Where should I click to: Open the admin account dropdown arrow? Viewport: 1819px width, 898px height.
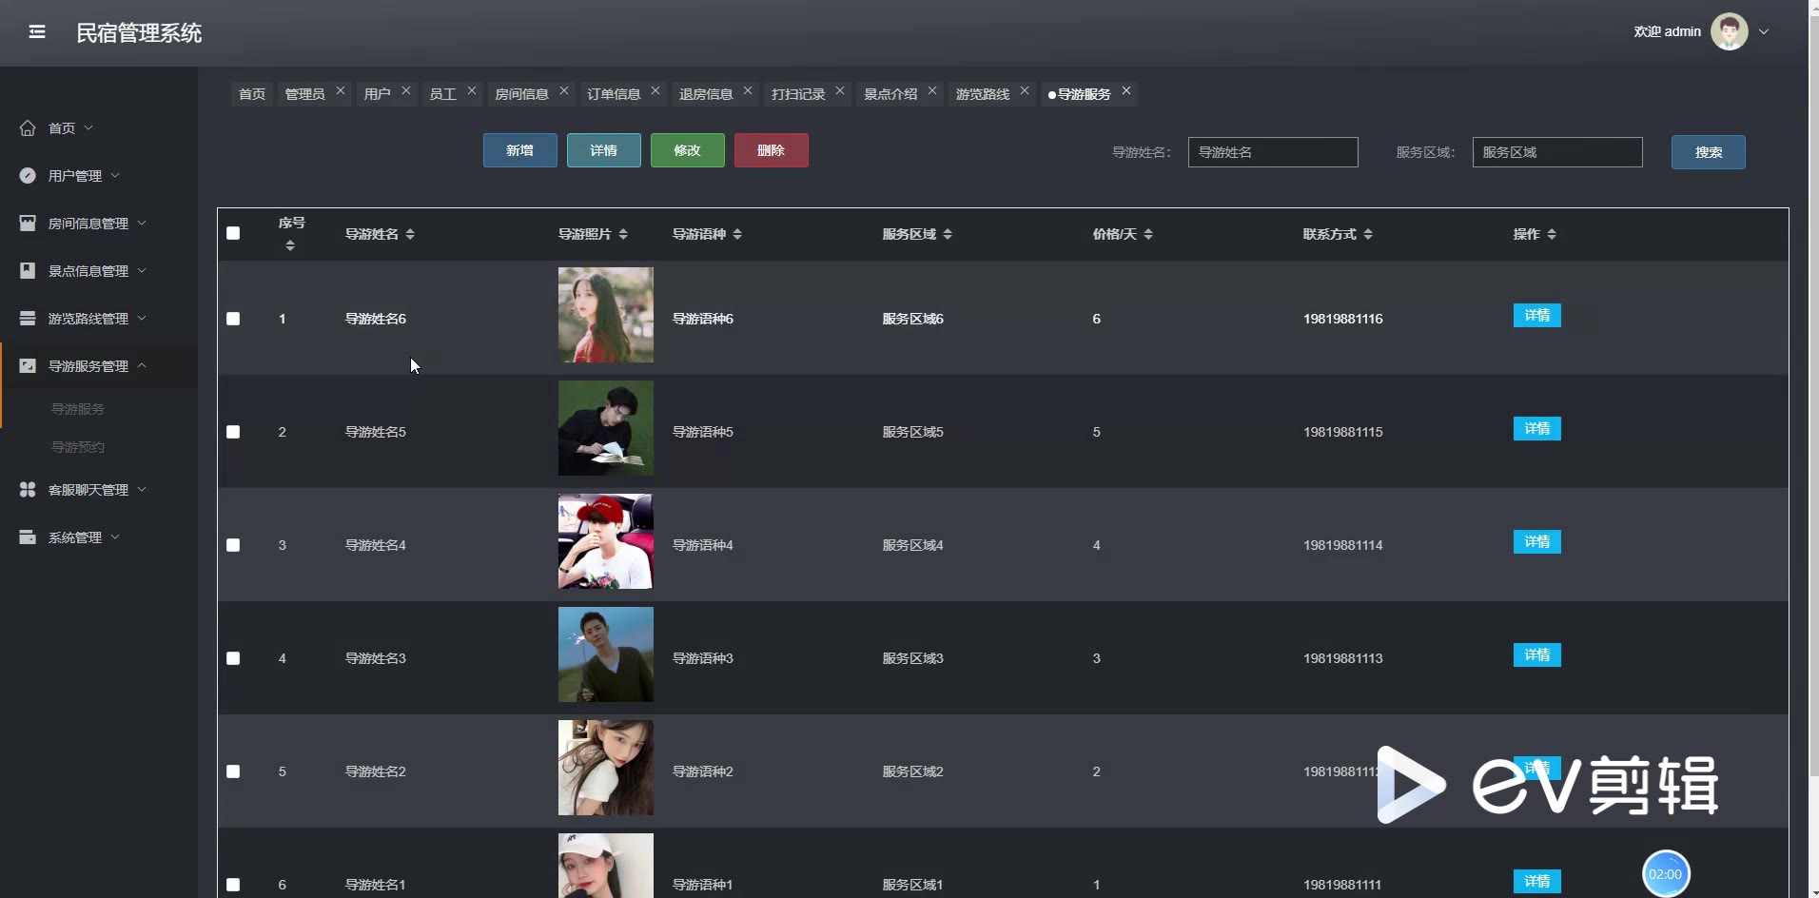(x=1764, y=31)
